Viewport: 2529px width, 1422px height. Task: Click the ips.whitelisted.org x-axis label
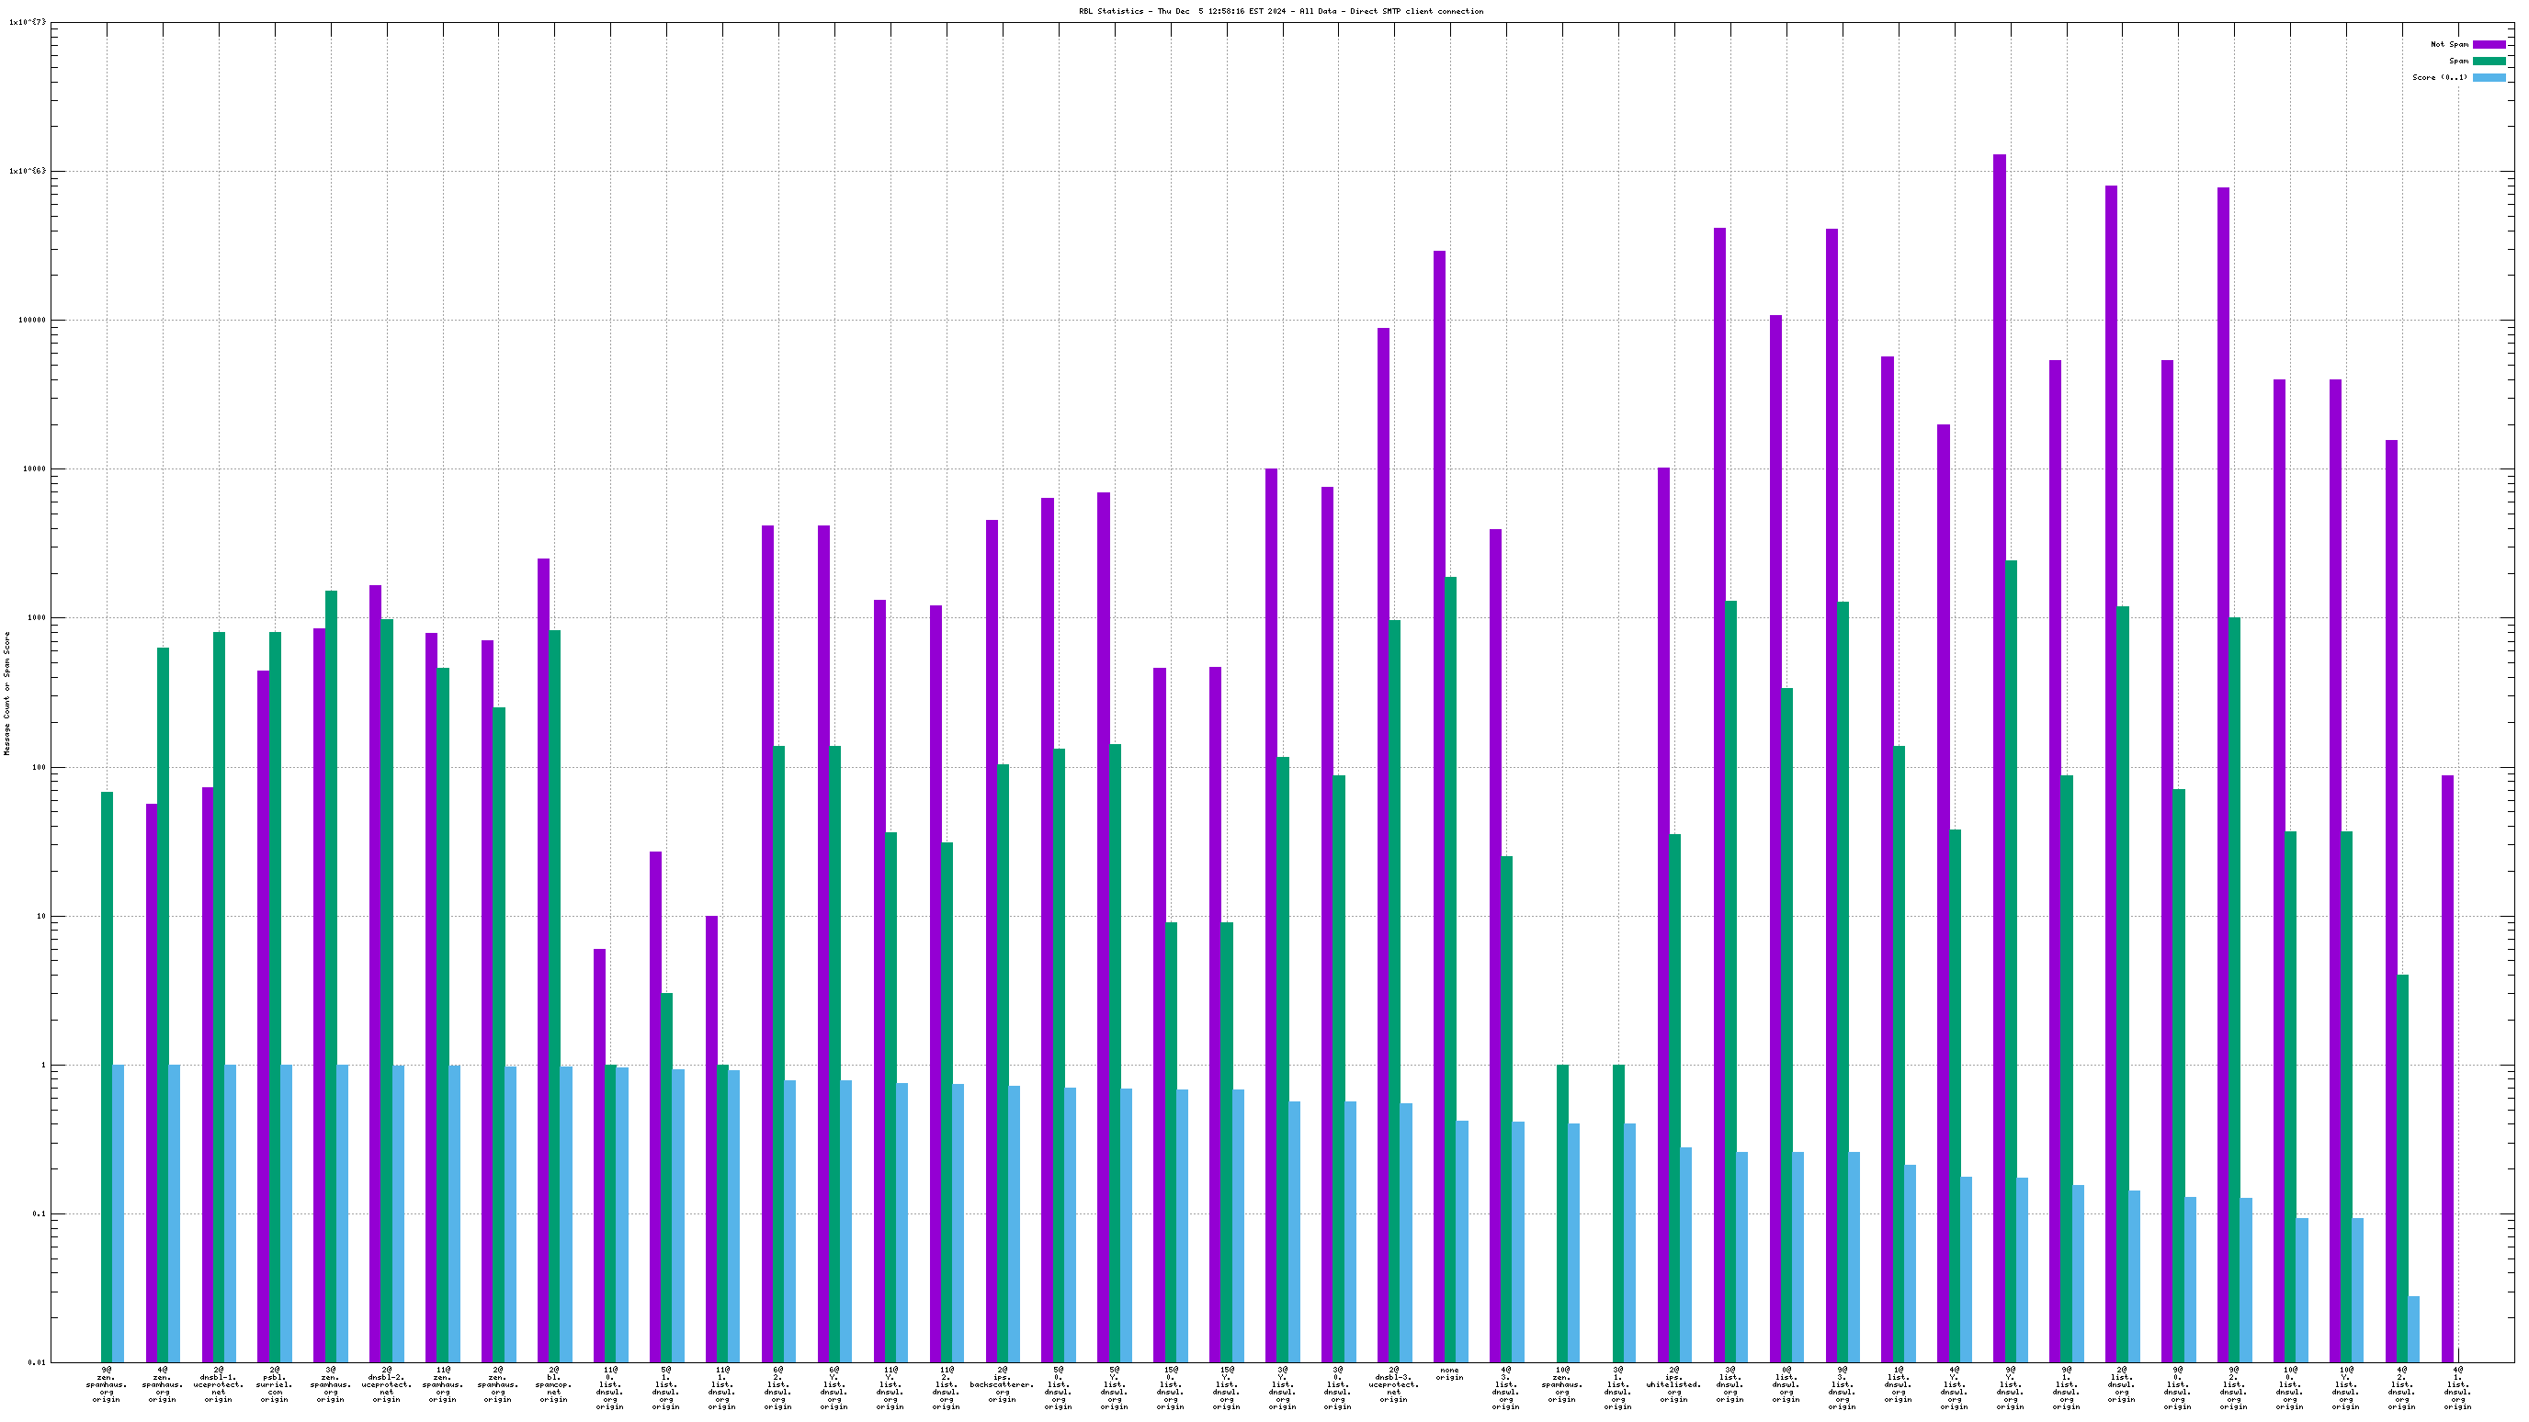(x=1673, y=1383)
